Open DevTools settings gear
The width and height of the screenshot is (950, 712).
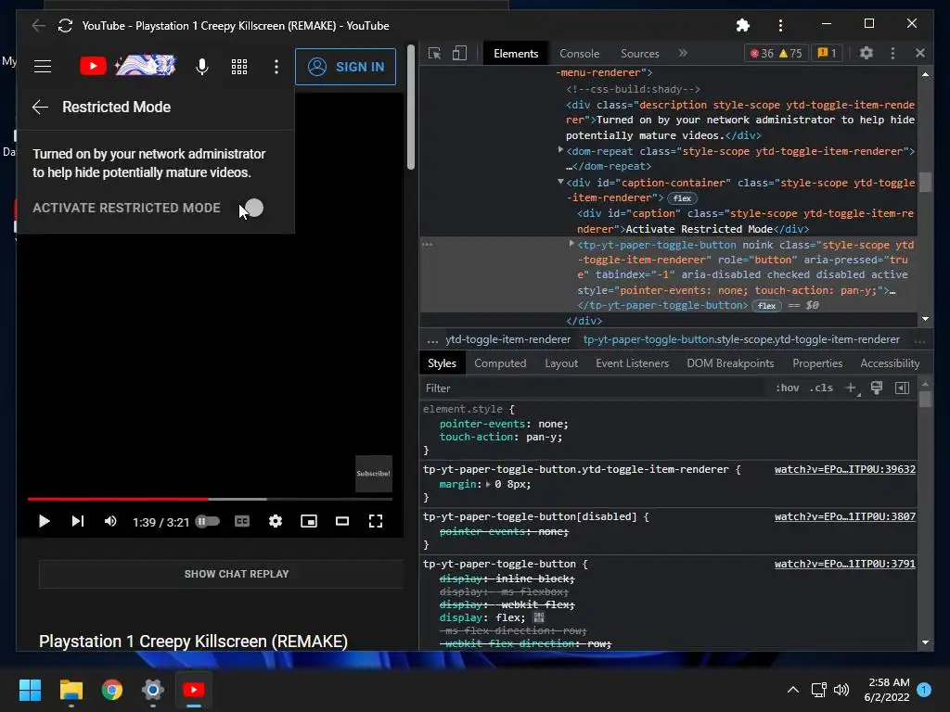(867, 53)
